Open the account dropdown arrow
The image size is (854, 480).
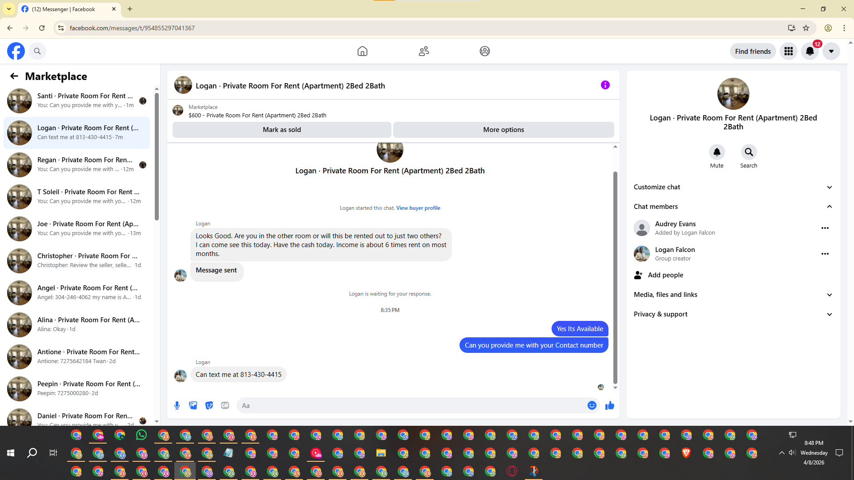pyautogui.click(x=831, y=51)
